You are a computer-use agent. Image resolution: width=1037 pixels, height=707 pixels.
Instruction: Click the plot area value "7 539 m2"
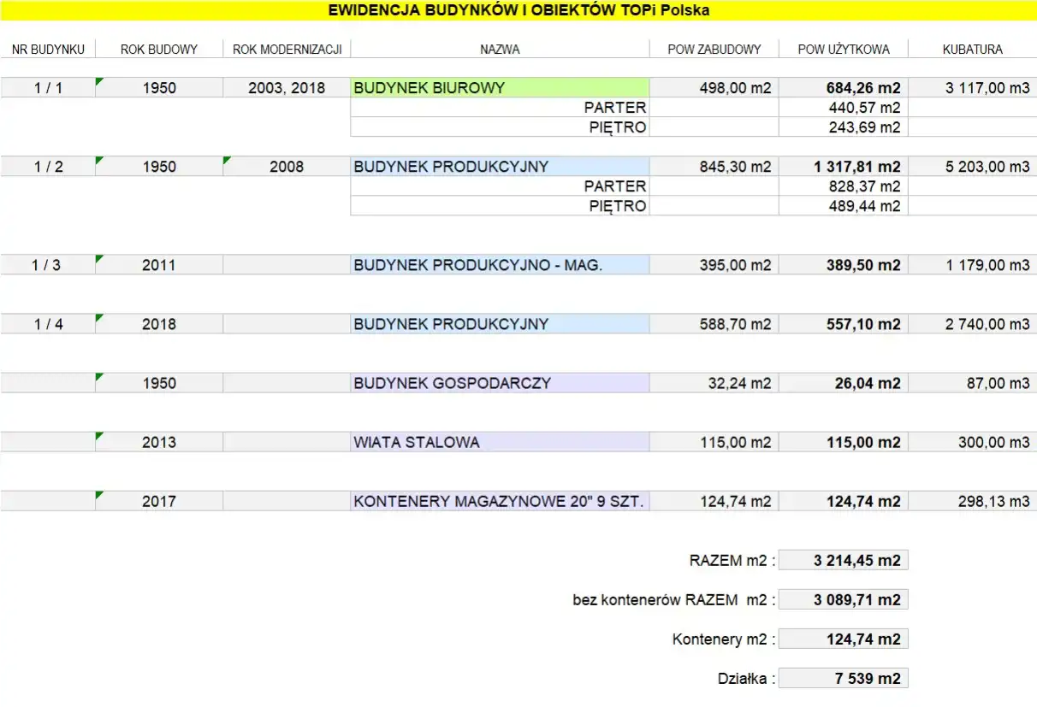(x=844, y=678)
